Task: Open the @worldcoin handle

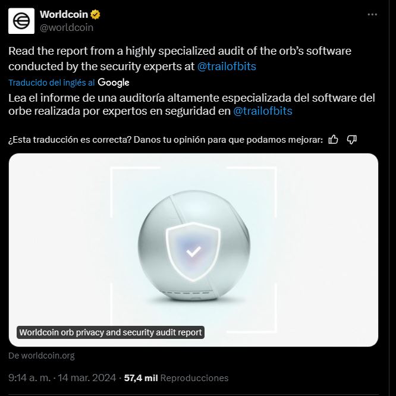Action: (x=67, y=27)
